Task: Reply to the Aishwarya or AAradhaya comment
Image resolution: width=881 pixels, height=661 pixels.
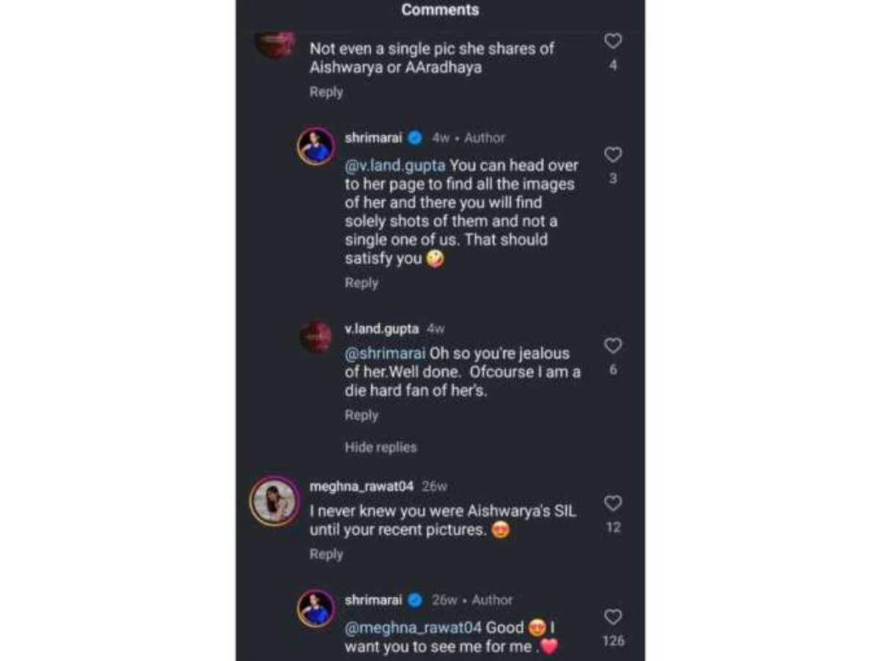Action: point(326,93)
